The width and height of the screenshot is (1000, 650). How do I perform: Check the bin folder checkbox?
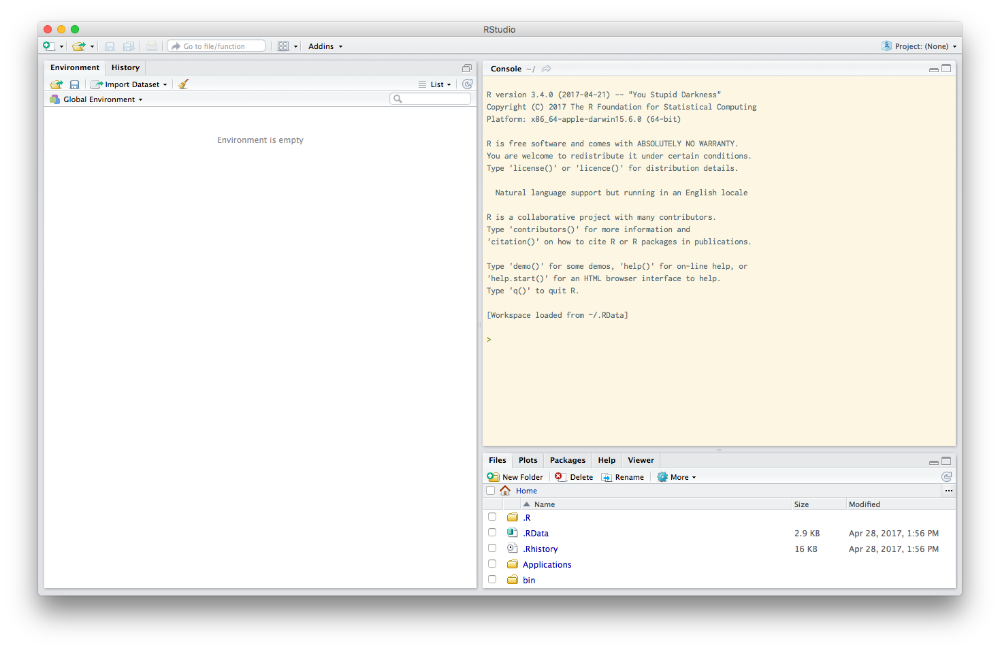(x=492, y=579)
